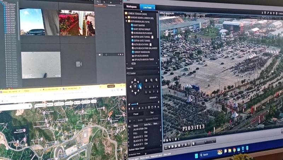Viewport: 283px width, 160px height.
Task: Open Google Chrome from the taskbar
Action: [234, 150]
